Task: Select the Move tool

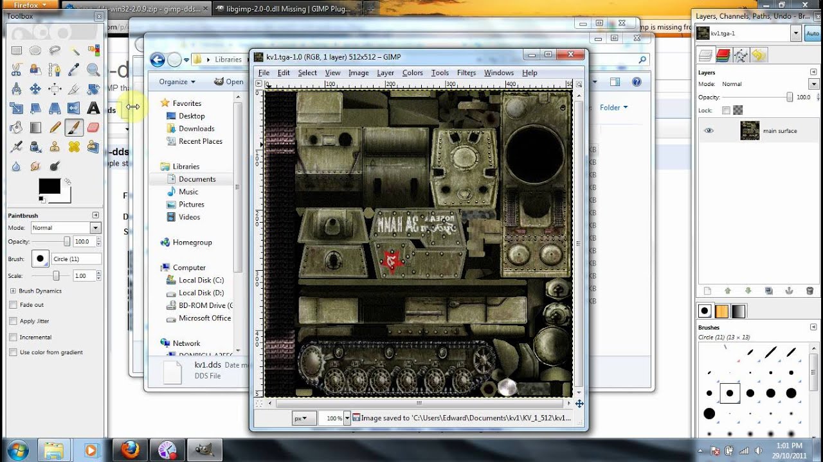Action: tap(35, 89)
